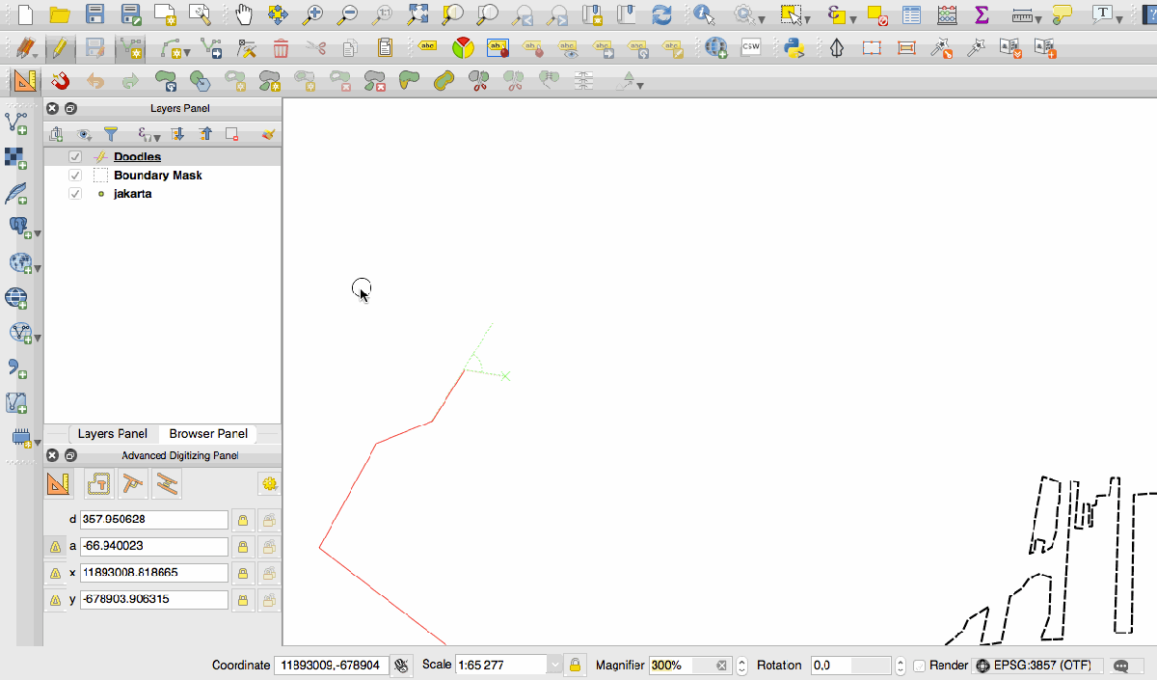This screenshot has height=680, width=1157.
Task: Toggle the Render checkbox in status bar
Action: tap(919, 666)
